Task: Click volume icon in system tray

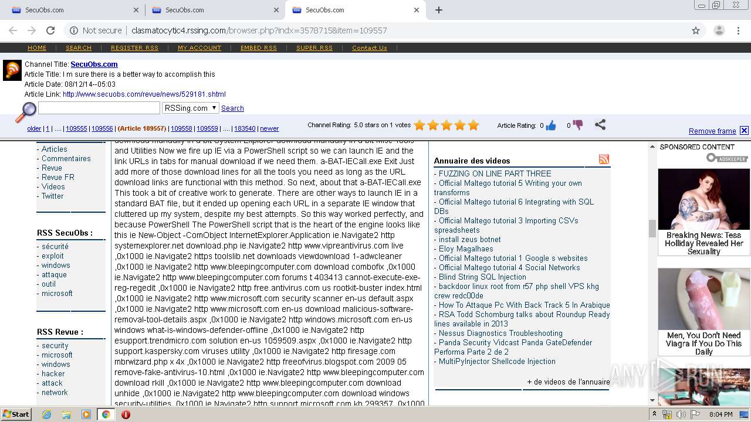Action: pyautogui.click(x=681, y=414)
